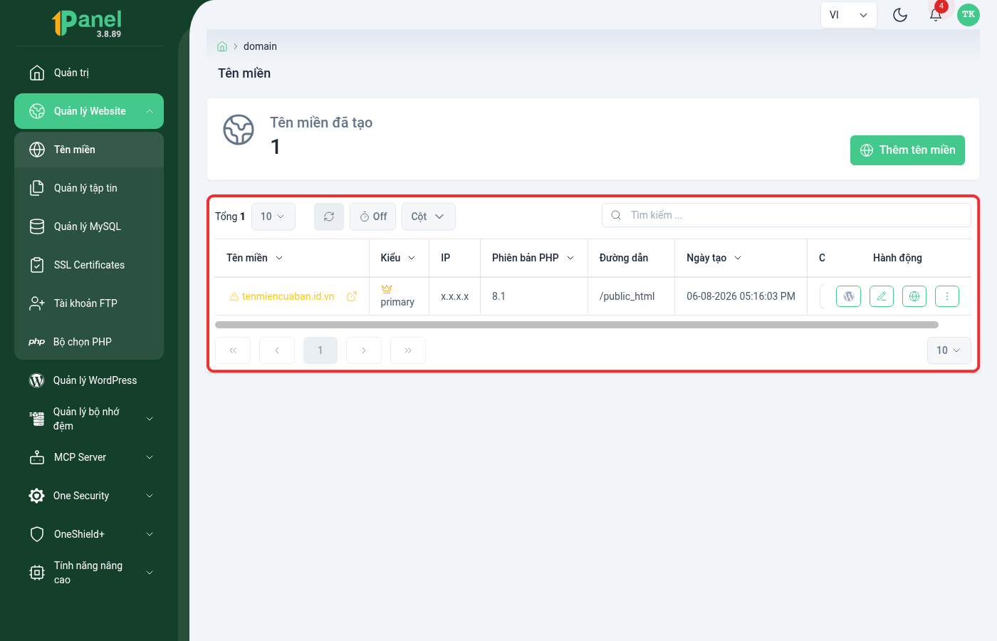Go to previous page of results

coord(277,350)
